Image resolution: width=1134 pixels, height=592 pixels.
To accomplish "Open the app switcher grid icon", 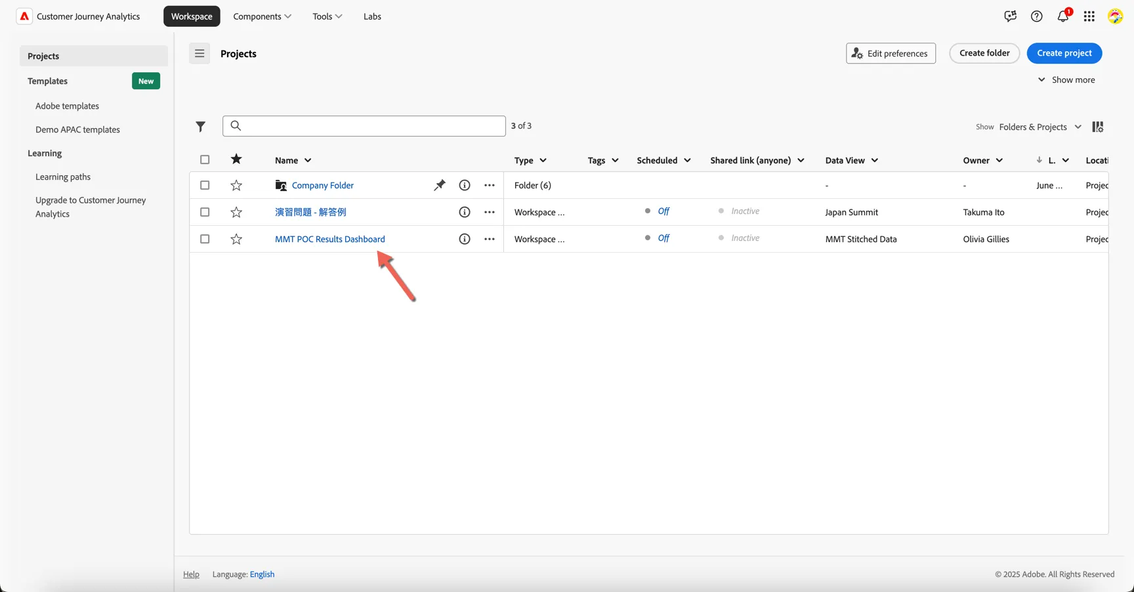I will tap(1089, 16).
